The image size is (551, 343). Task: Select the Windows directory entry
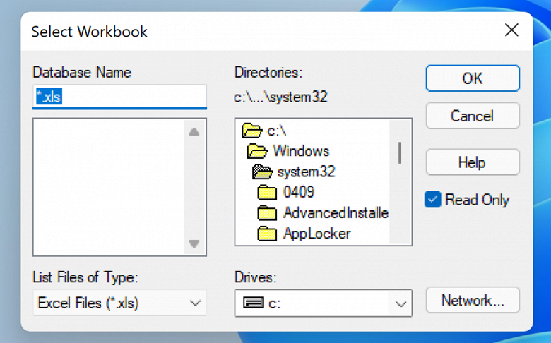(x=301, y=151)
